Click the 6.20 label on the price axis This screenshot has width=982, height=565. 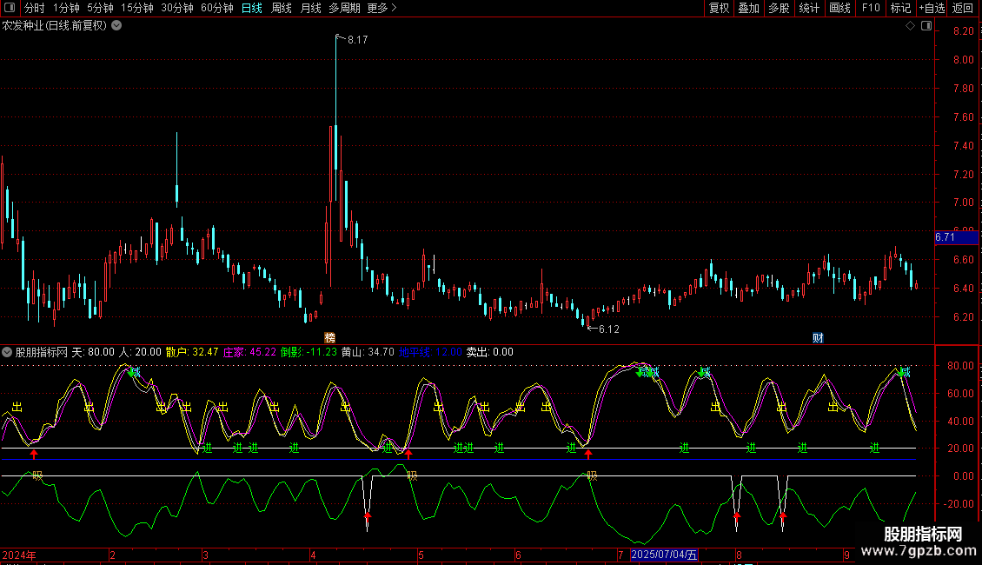963,317
